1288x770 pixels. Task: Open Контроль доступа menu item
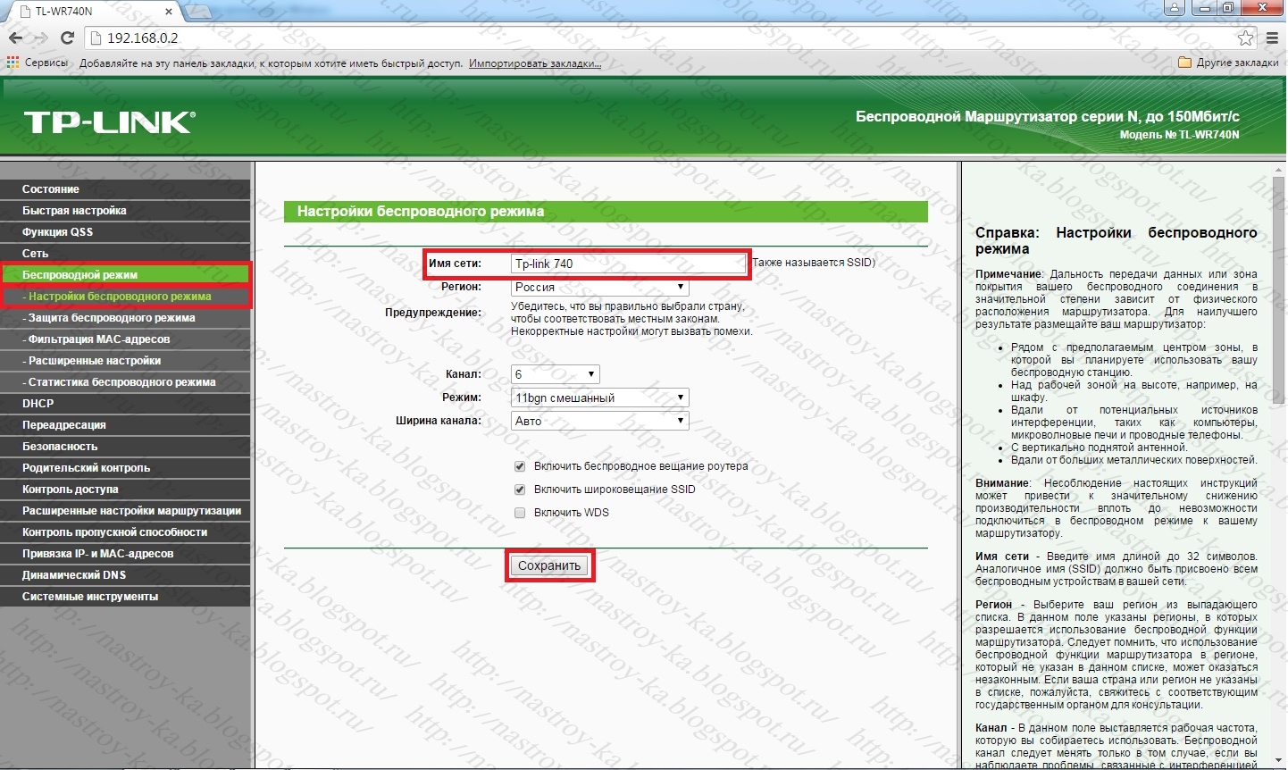click(x=125, y=490)
